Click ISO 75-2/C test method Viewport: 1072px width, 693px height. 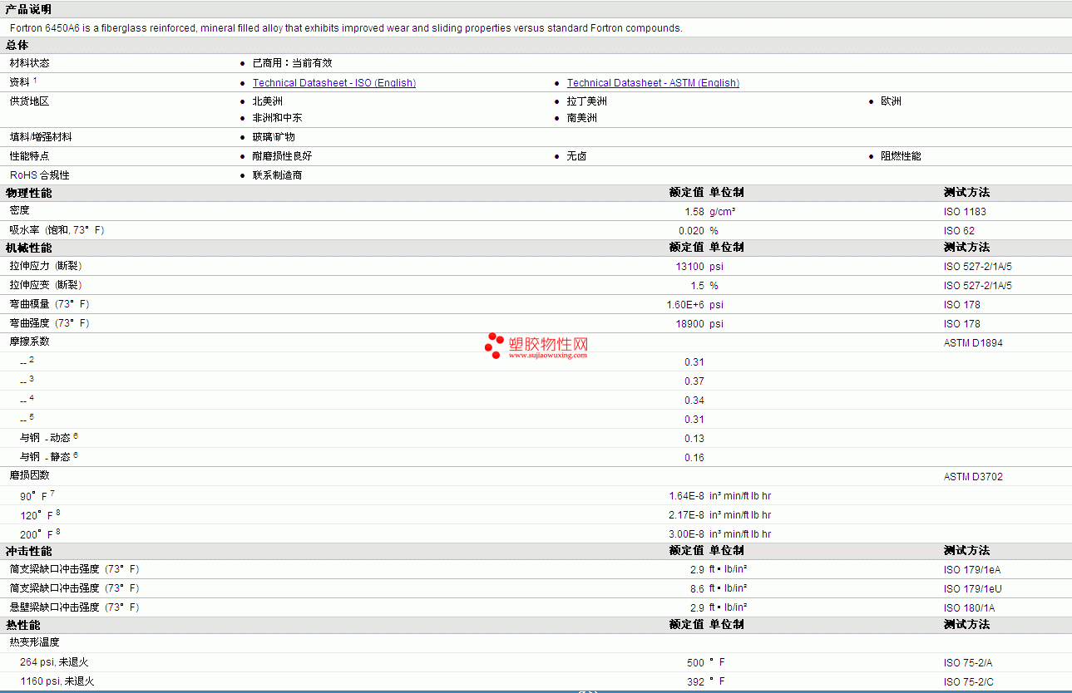pyautogui.click(x=968, y=682)
